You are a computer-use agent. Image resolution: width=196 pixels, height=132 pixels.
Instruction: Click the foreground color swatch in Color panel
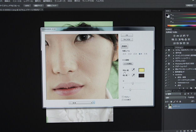[x=167, y=15]
